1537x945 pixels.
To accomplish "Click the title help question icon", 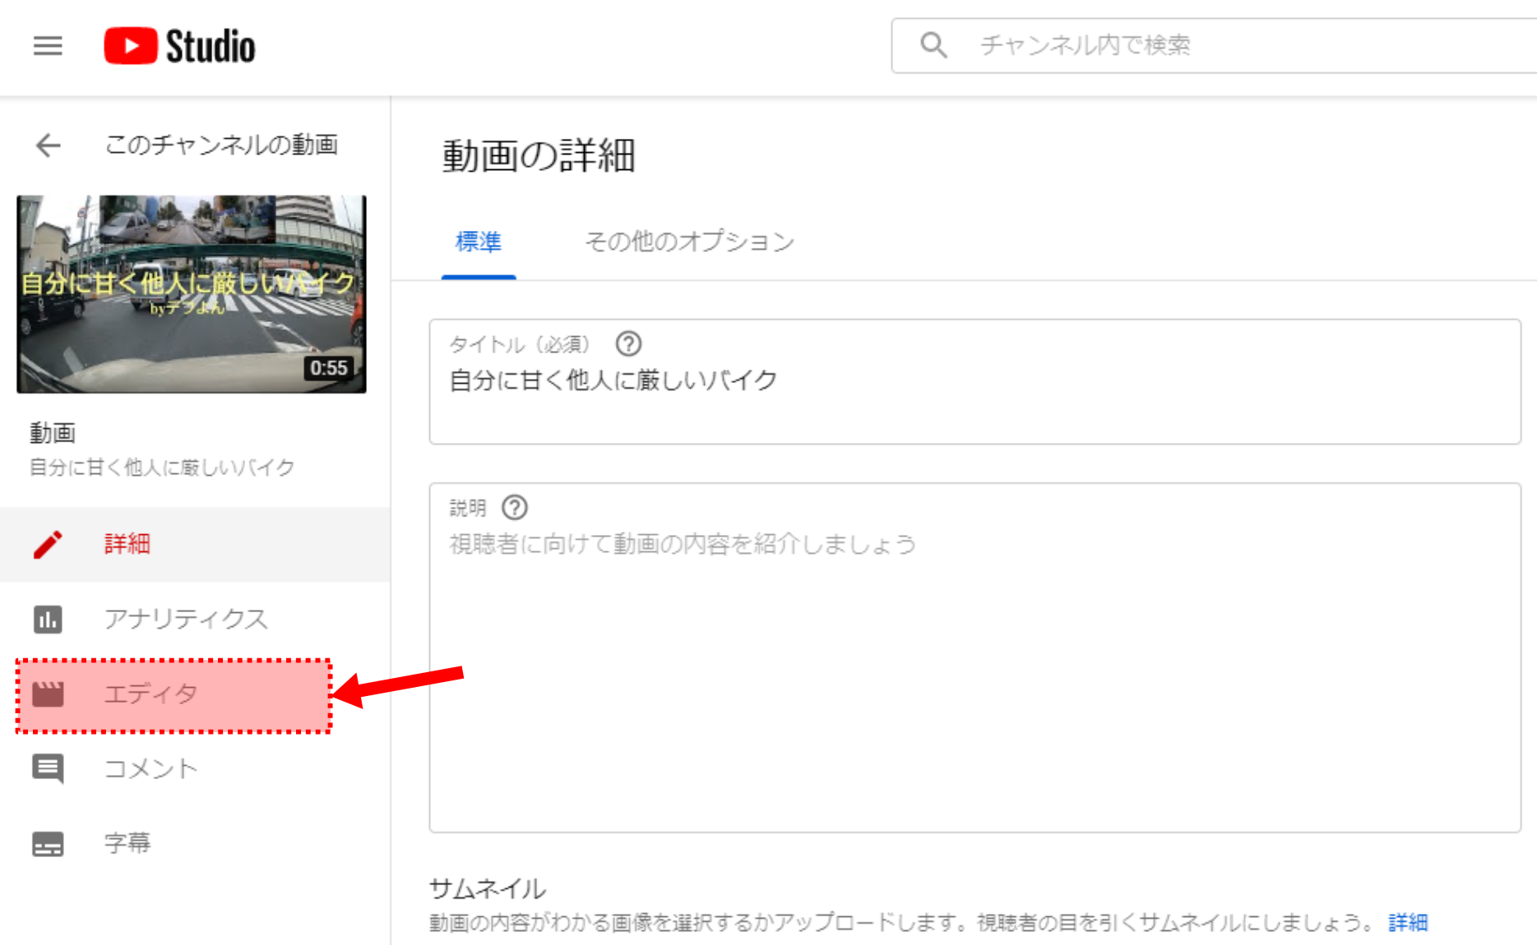I will point(629,343).
